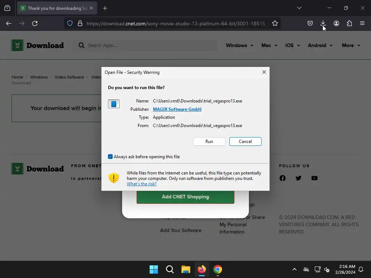Uncheck Always ask before opening this file
Image resolution: width=371 pixels, height=278 pixels.
pyautogui.click(x=110, y=156)
